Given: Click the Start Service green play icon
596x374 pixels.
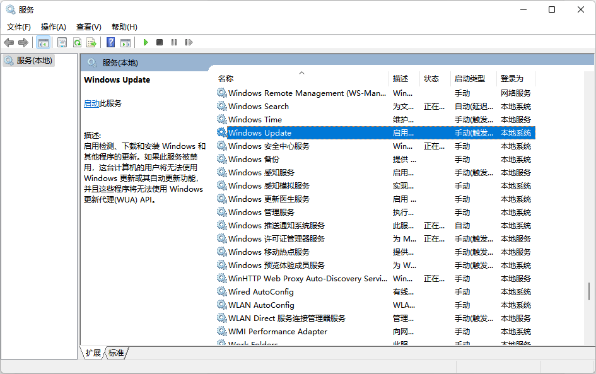Looking at the screenshot, I should [x=145, y=42].
